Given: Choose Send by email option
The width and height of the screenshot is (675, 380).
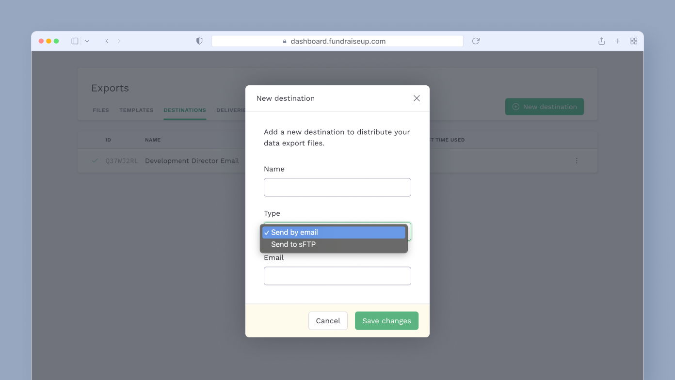Looking at the screenshot, I should [x=334, y=233].
